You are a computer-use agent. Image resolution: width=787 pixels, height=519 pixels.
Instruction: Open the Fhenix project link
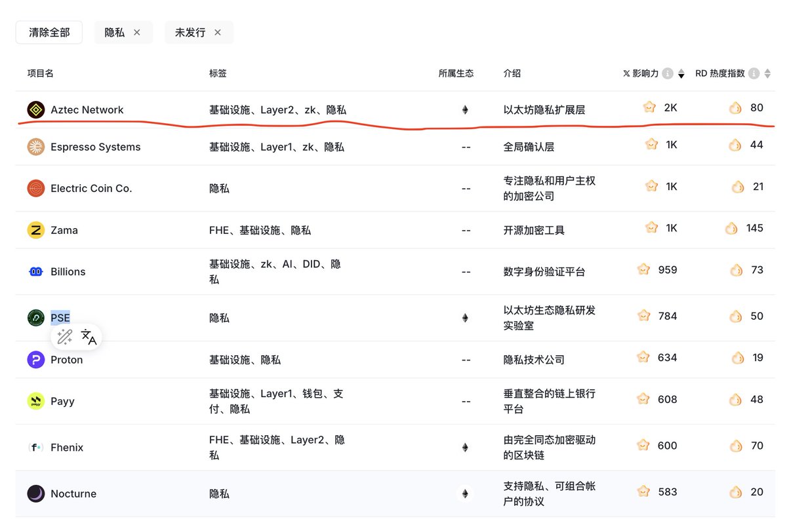pyautogui.click(x=67, y=448)
